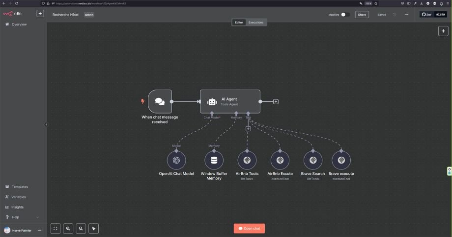The image size is (452, 237).
Task: Open Templates in the sidebar
Action: tap(20, 187)
